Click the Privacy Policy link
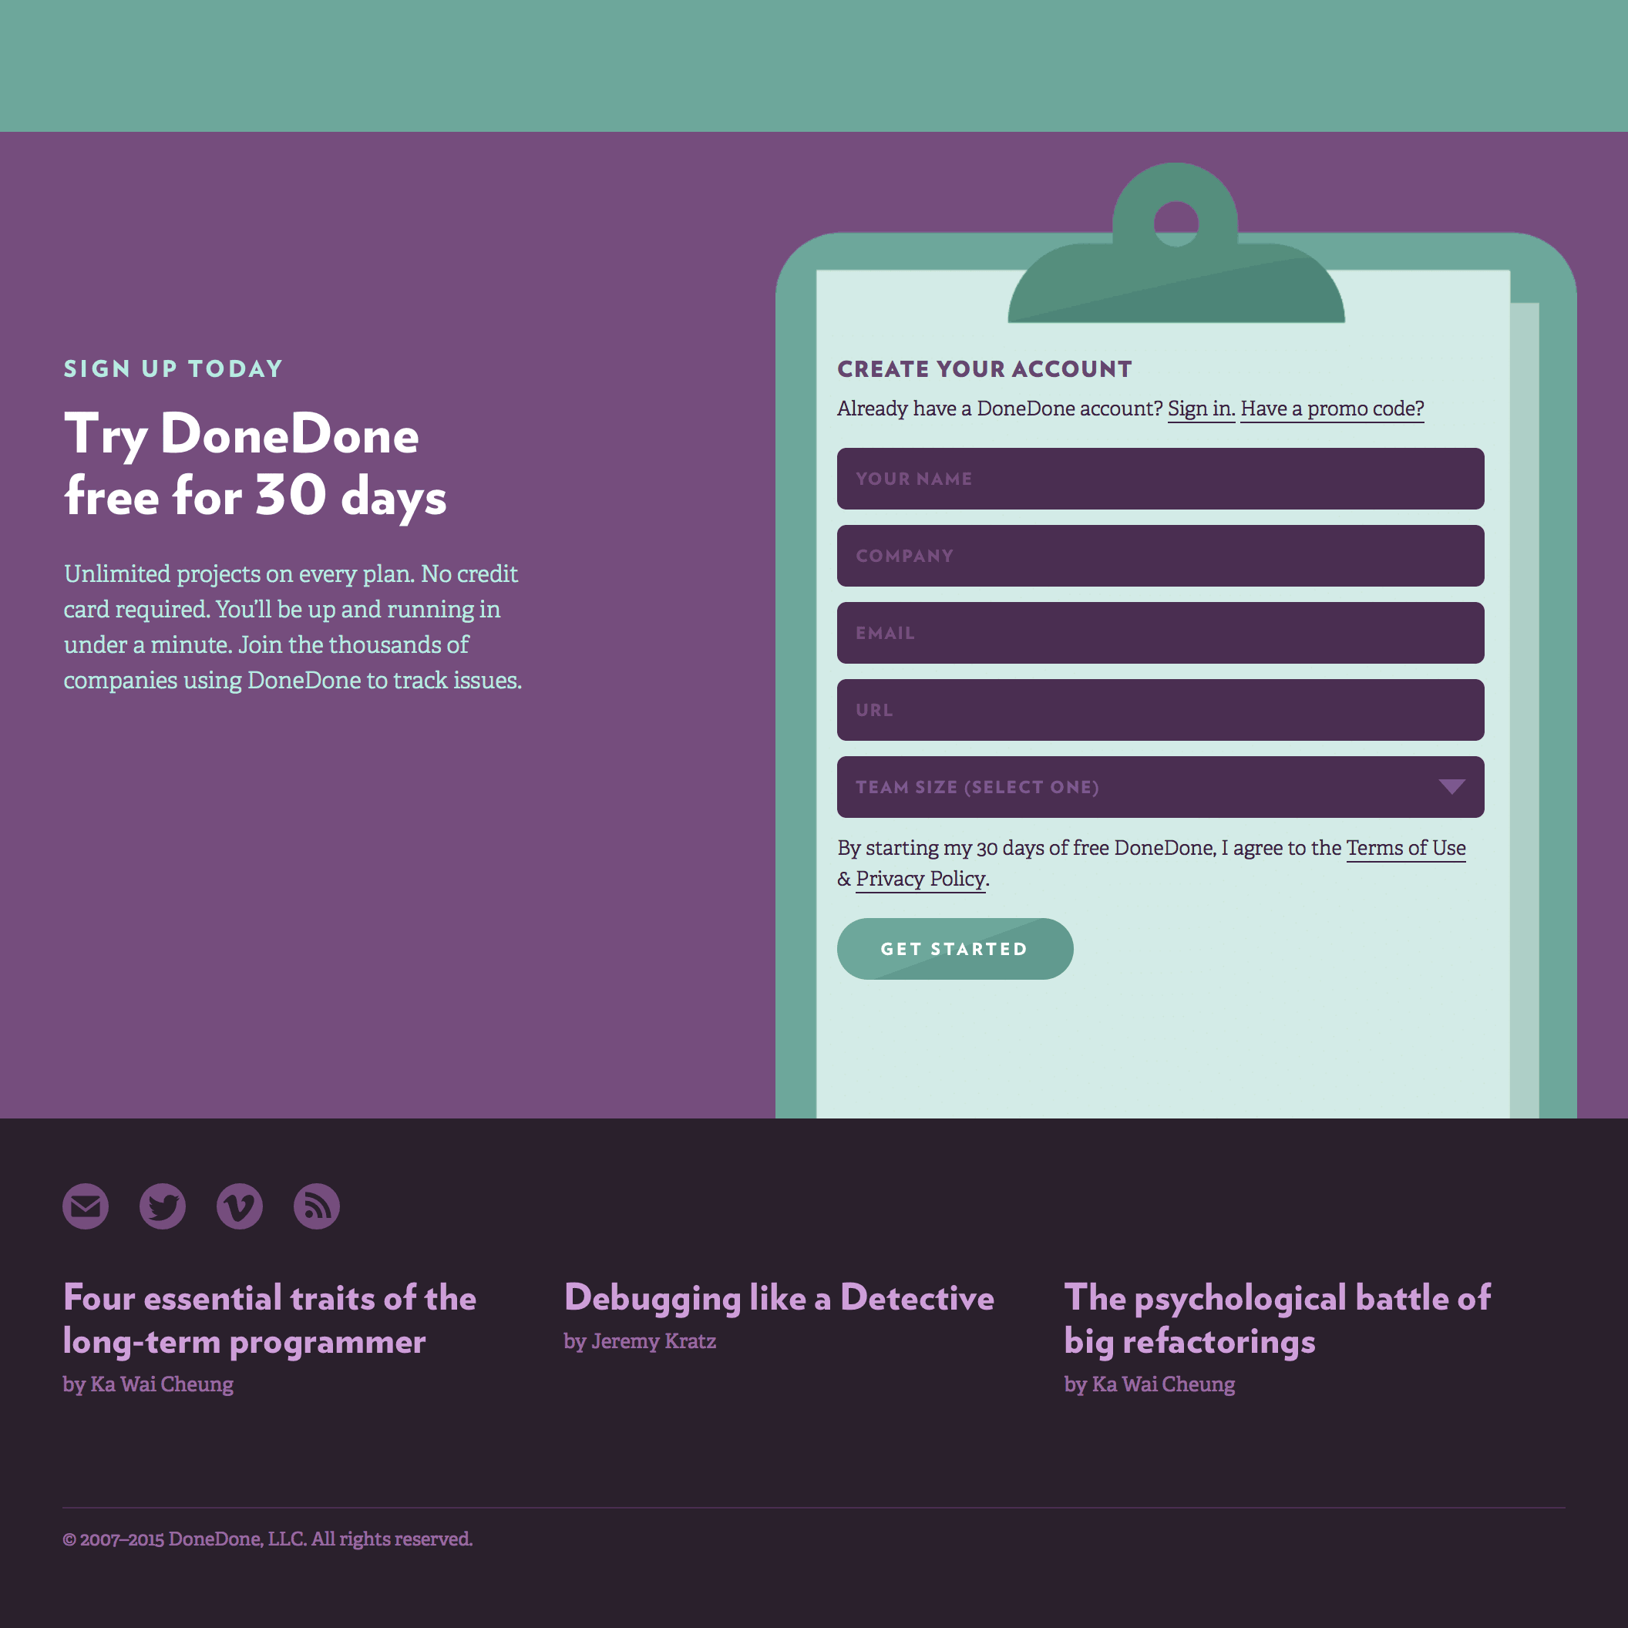Screen dimensions: 1628x1628 click(921, 876)
